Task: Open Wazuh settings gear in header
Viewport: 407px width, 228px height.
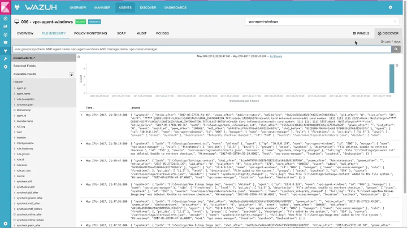Action: coord(391,7)
